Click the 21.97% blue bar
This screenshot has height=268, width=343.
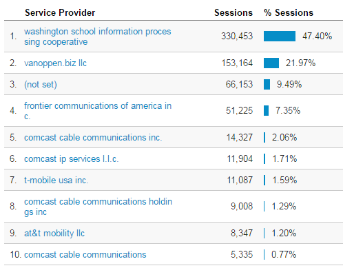click(x=271, y=63)
